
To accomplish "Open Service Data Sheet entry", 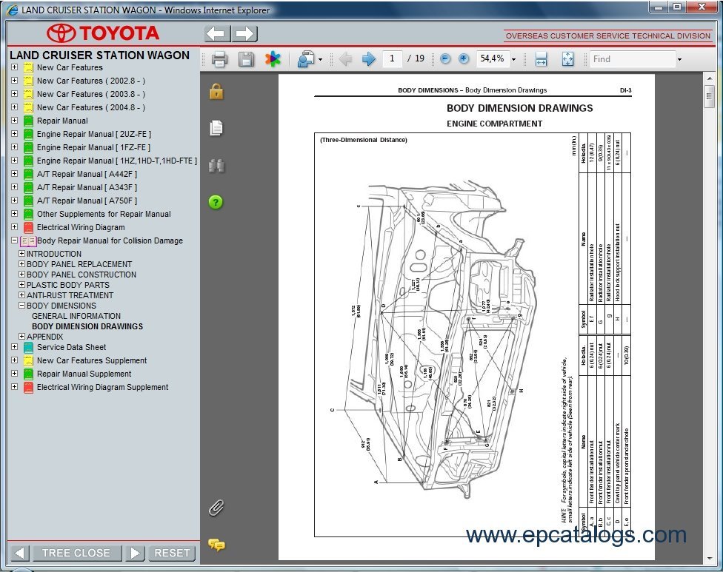I will [x=71, y=347].
